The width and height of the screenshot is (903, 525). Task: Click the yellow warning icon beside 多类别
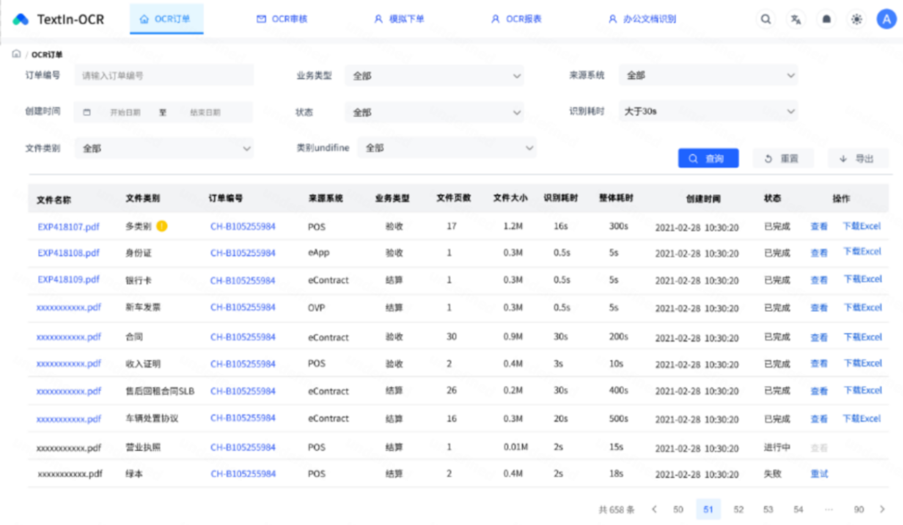(162, 226)
